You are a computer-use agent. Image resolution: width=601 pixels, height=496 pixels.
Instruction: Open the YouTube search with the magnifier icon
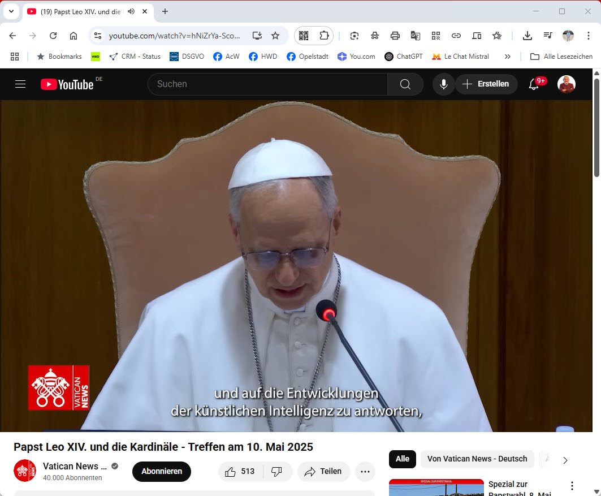point(405,84)
